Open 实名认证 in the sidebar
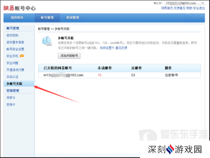210x158 pixels. pos(12,77)
